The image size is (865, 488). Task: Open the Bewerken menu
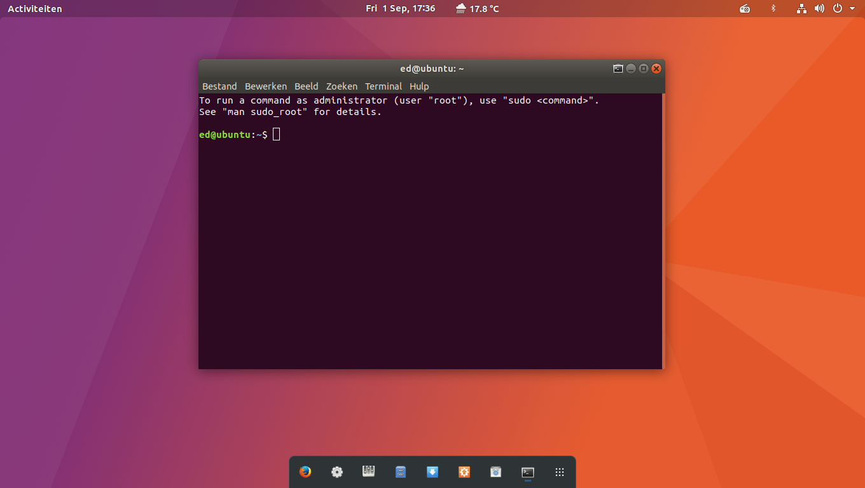(x=266, y=86)
